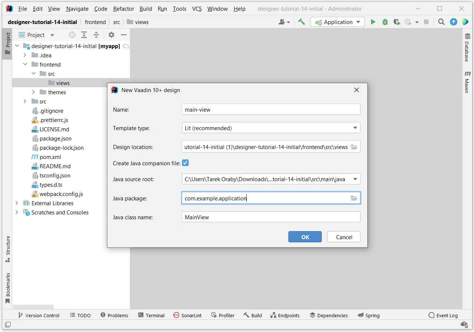Open the SonarLint tool window

(187, 315)
